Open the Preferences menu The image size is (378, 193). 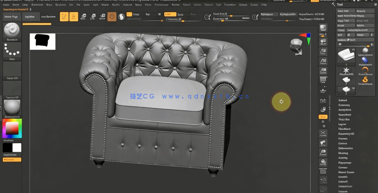click(x=161, y=5)
